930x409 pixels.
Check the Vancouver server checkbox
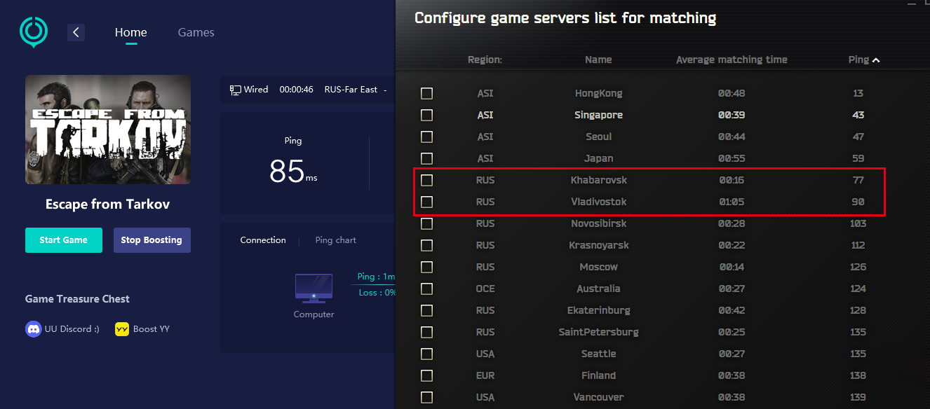[426, 397]
